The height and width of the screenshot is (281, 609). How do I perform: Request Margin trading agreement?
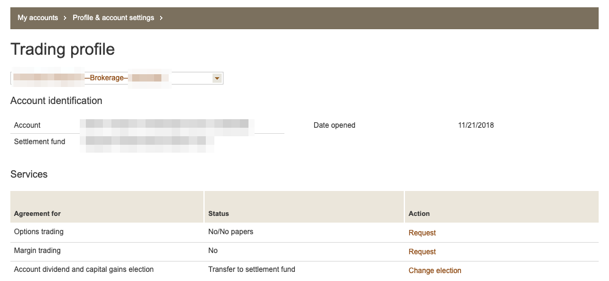pos(422,252)
